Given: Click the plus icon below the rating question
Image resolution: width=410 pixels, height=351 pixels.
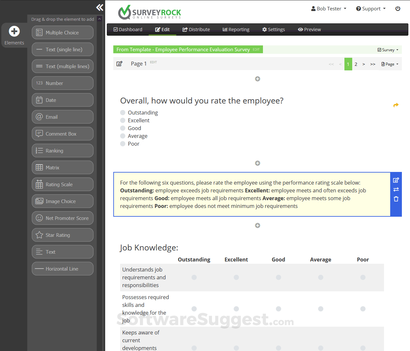Looking at the screenshot, I should point(257,163).
